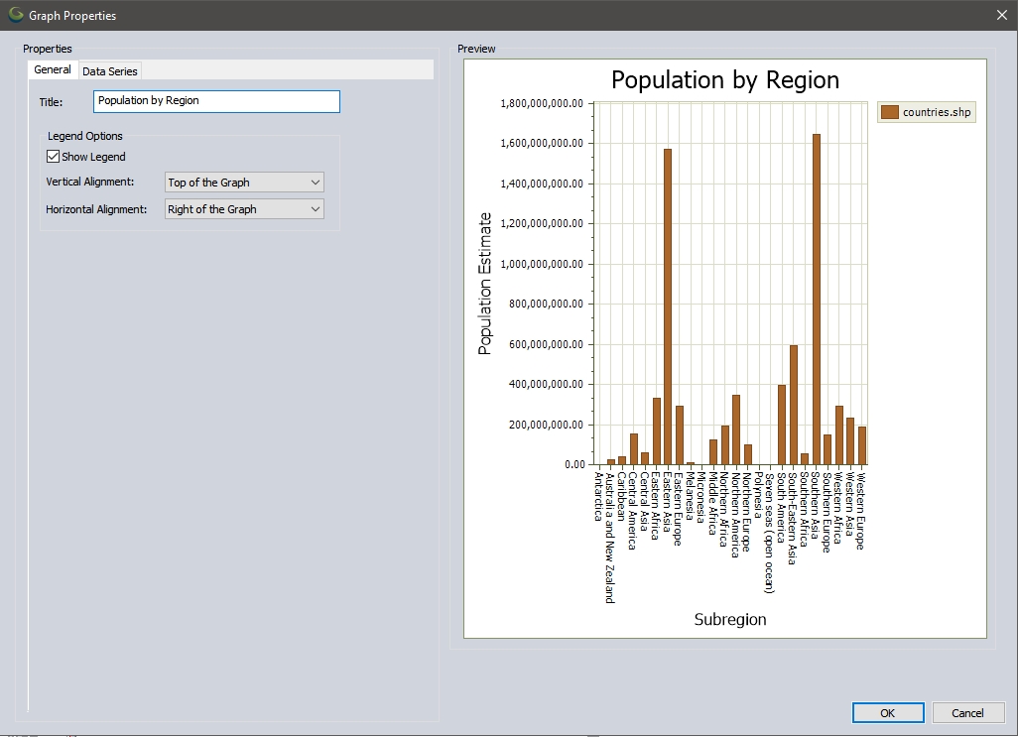Switch to the Data Series tab
This screenshot has height=737, width=1018.
click(x=110, y=71)
